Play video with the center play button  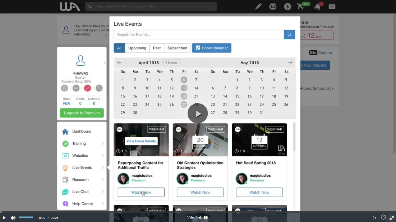[198, 113]
